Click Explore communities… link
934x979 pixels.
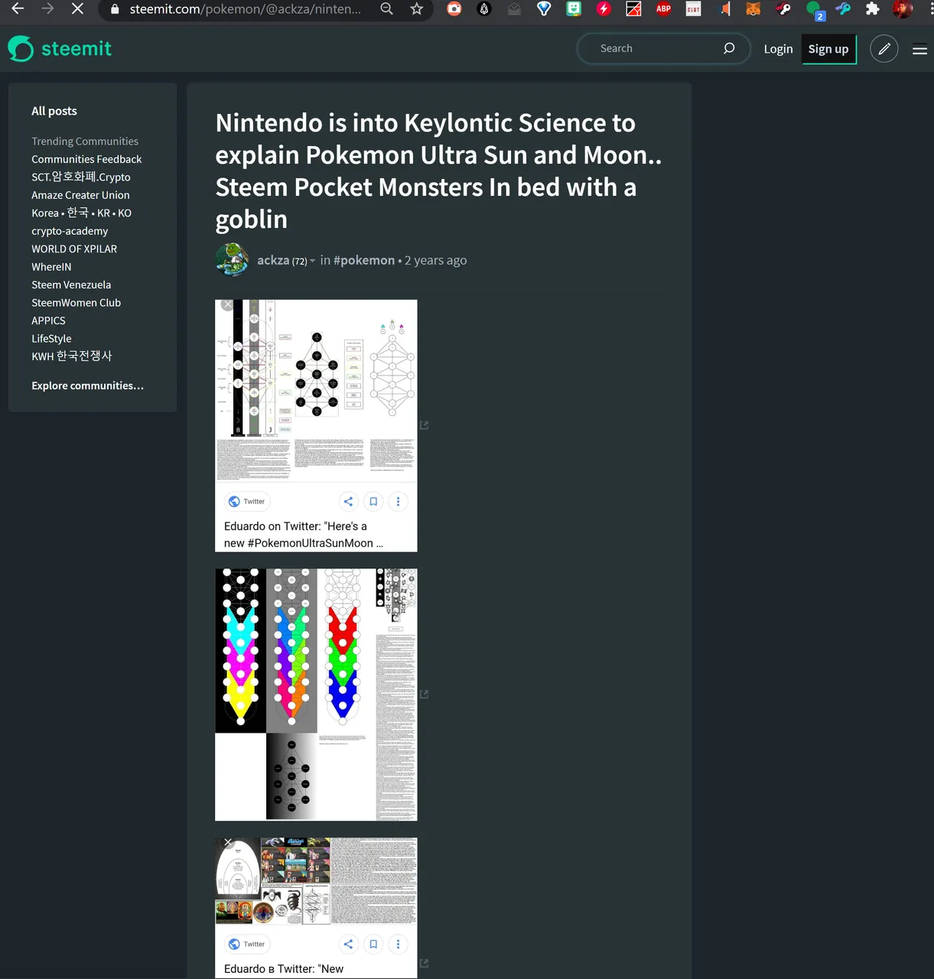tap(87, 385)
